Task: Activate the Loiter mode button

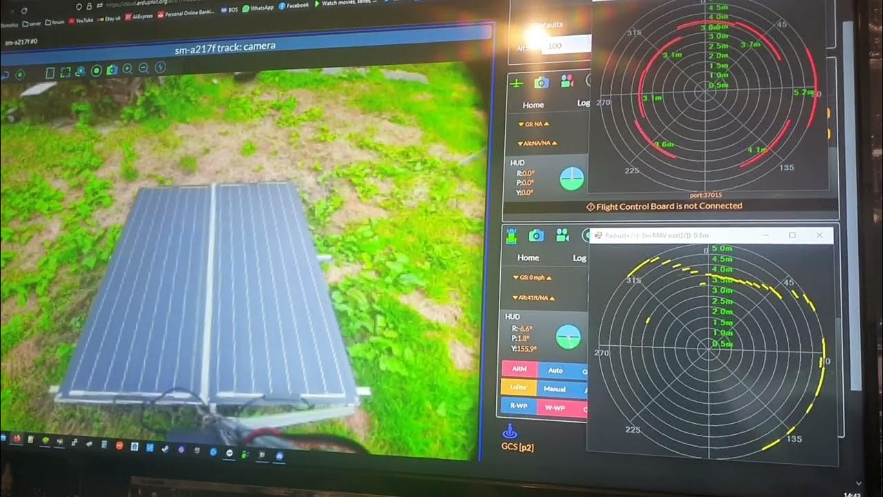Action: point(519,387)
